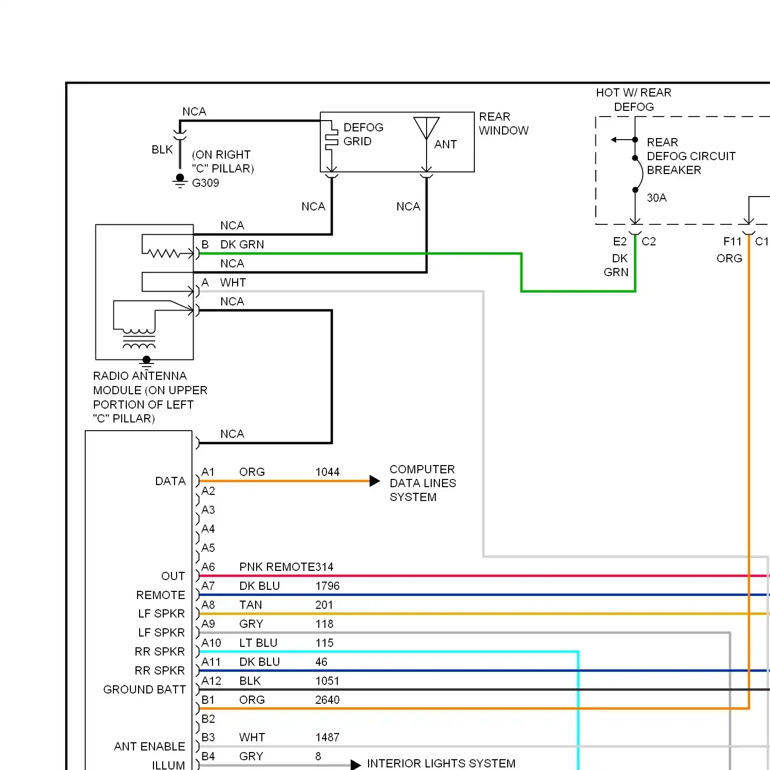Click 'WHT' label on pin A wire
The height and width of the screenshot is (770, 770).
233,282
